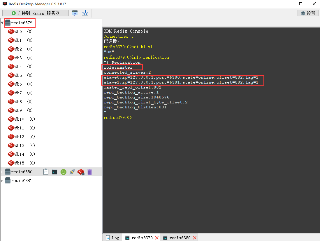Open the db9 database icon

[x=11, y=110]
